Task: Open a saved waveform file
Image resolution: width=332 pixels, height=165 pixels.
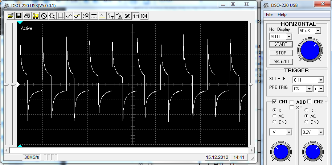Action: tap(11, 16)
